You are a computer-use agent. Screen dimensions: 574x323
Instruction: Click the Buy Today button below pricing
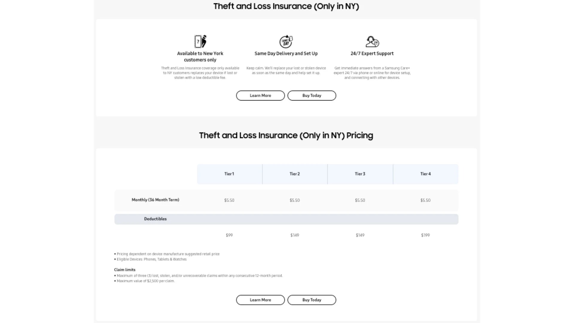click(312, 300)
